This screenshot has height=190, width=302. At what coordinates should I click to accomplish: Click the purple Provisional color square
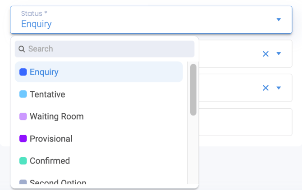23,138
